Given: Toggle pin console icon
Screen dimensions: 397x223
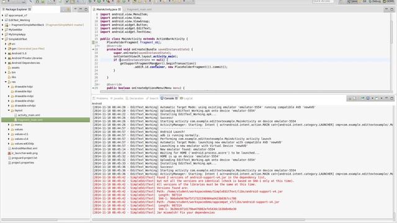Looking at the screenshot, I should point(362,98).
